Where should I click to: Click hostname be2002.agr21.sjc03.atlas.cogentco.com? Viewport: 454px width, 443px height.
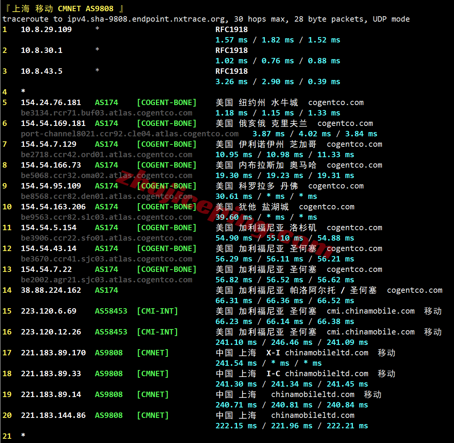107,280
